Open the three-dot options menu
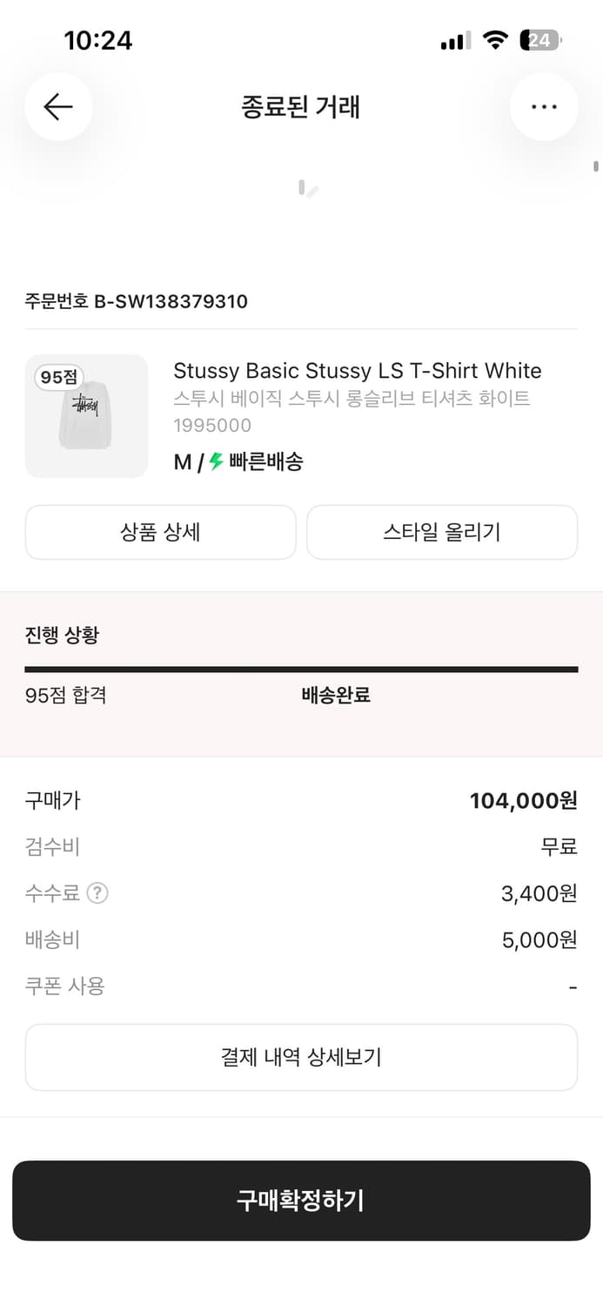603x1306 pixels. click(544, 106)
